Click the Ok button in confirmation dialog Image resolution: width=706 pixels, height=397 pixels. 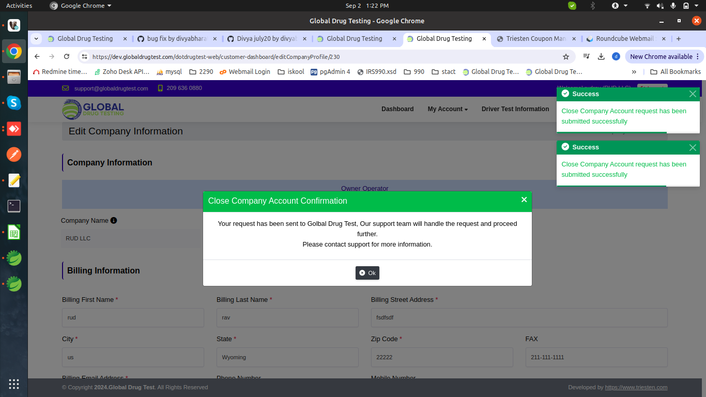[367, 273]
